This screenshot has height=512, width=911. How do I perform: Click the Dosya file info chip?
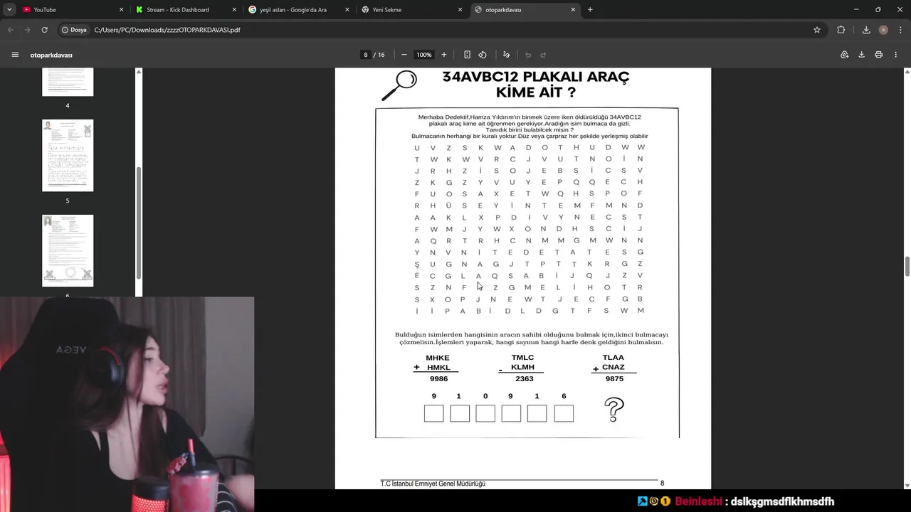point(74,30)
